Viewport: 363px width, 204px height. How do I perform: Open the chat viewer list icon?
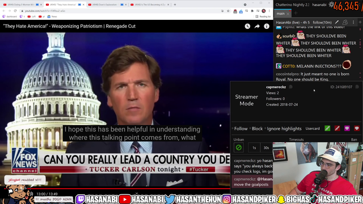coord(345,22)
